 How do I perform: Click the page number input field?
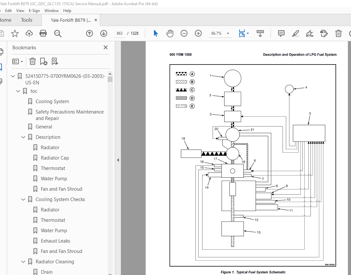120,33
